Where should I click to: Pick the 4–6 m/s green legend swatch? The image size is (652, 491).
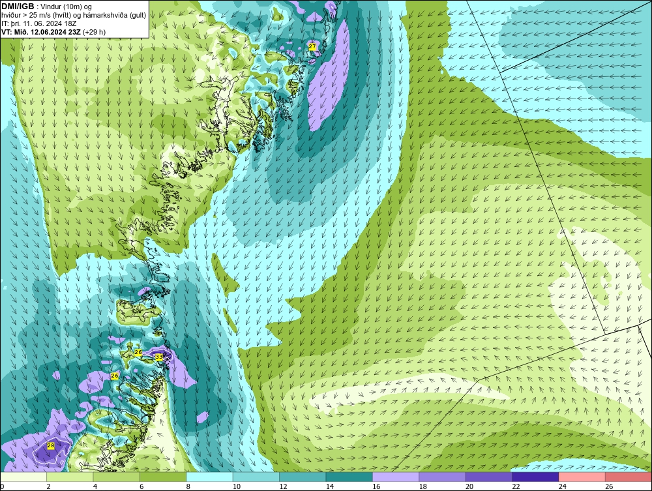(117, 477)
